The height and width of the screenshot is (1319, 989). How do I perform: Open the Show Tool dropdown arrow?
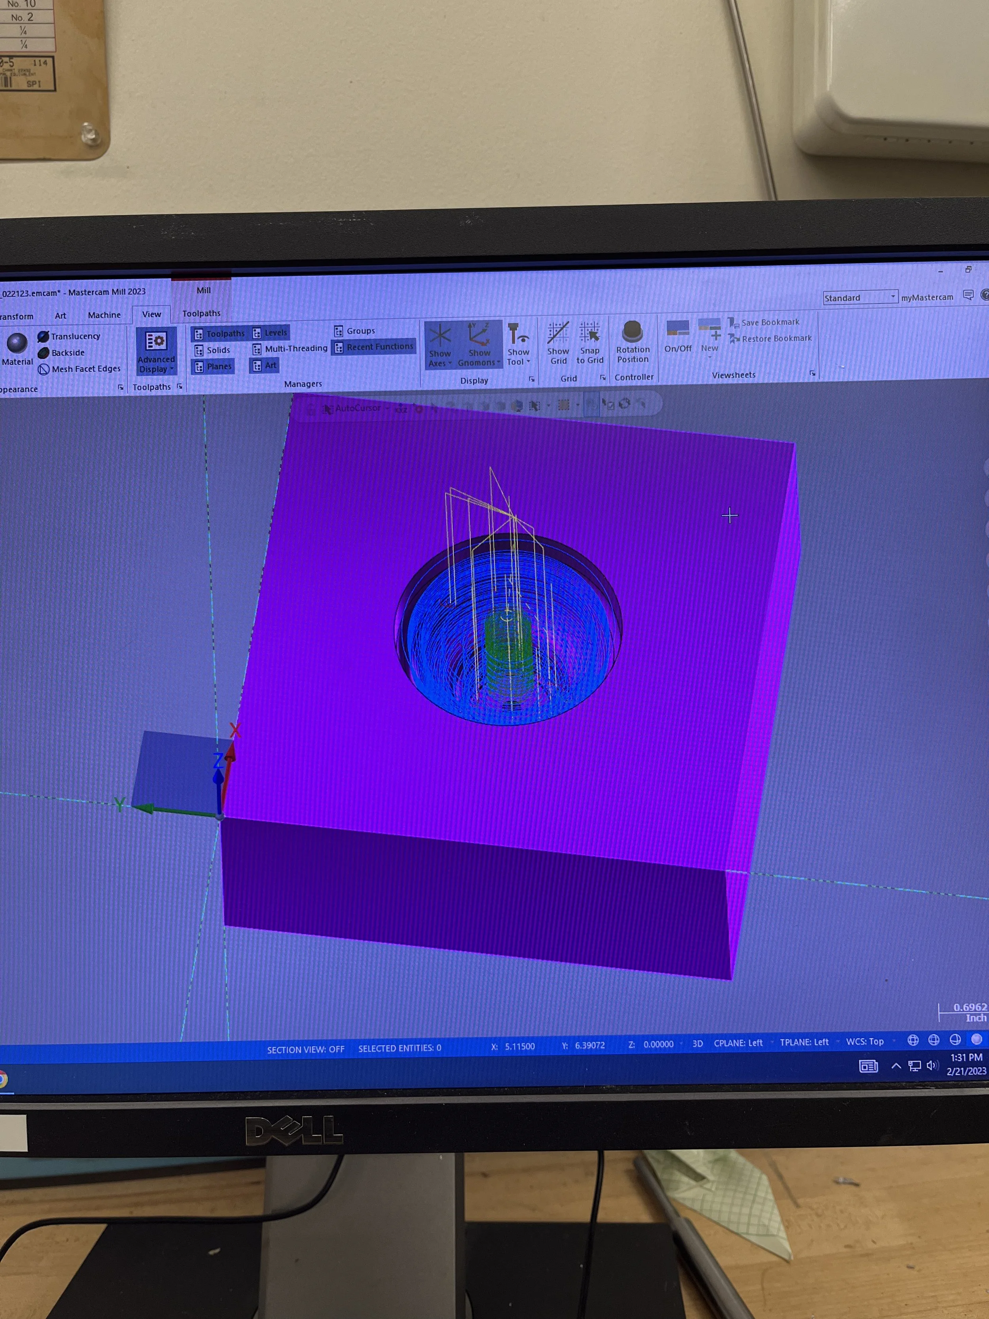click(528, 361)
